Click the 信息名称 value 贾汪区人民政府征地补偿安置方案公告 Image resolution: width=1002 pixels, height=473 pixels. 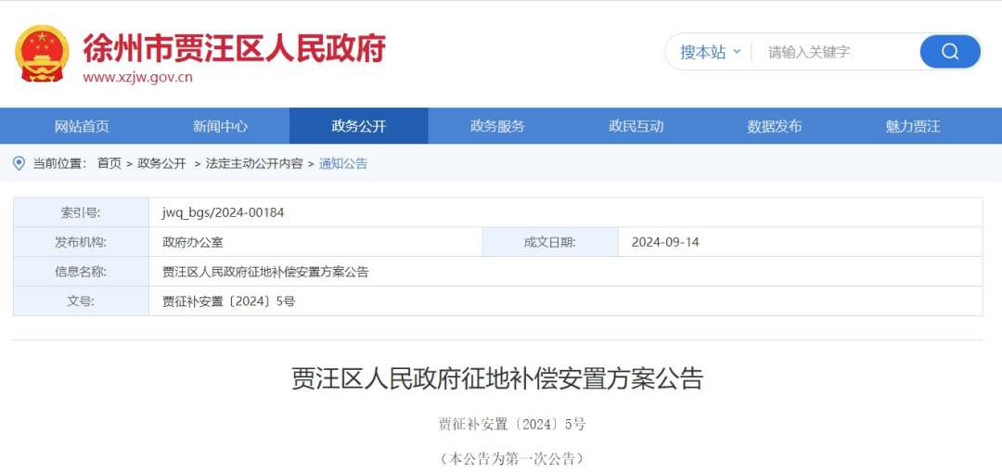click(x=266, y=272)
